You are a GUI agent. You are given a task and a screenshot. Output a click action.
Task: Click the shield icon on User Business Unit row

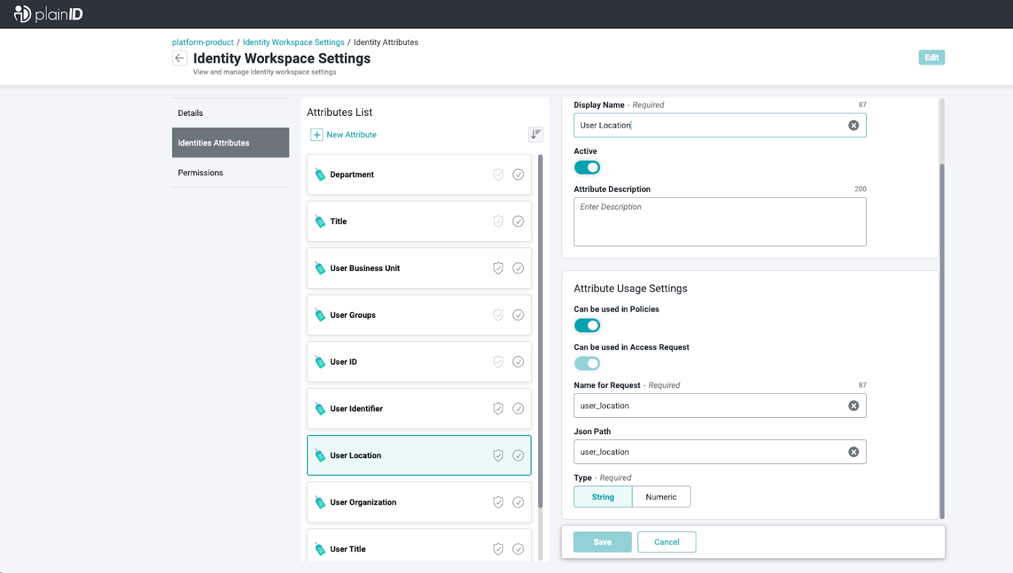click(x=498, y=268)
